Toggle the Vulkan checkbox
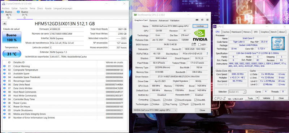Image resolution: width=289 pixels, height=133 pixels. (151, 104)
